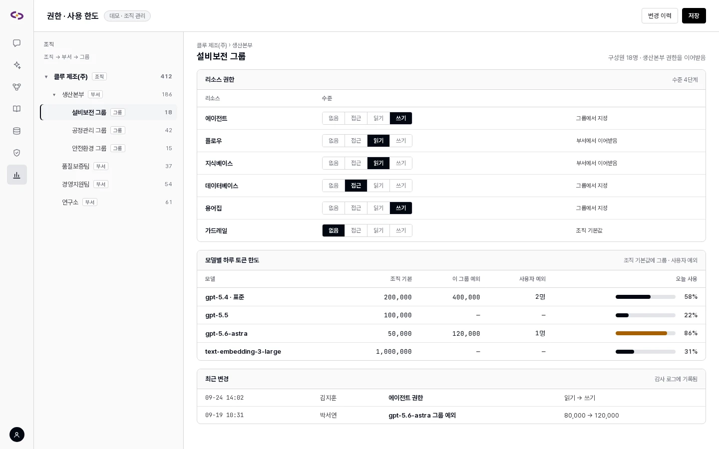The image size is (719, 449).
Task: Select 품질보증팀 department in the tree
Action: tap(109, 166)
